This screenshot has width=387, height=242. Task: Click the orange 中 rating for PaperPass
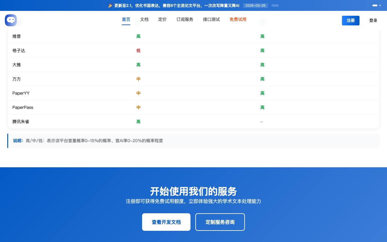(138, 107)
